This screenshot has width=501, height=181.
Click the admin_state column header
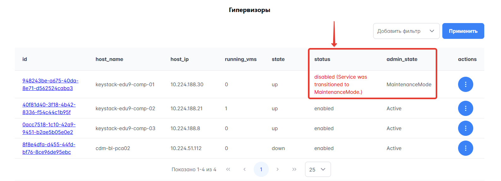tap(402, 59)
